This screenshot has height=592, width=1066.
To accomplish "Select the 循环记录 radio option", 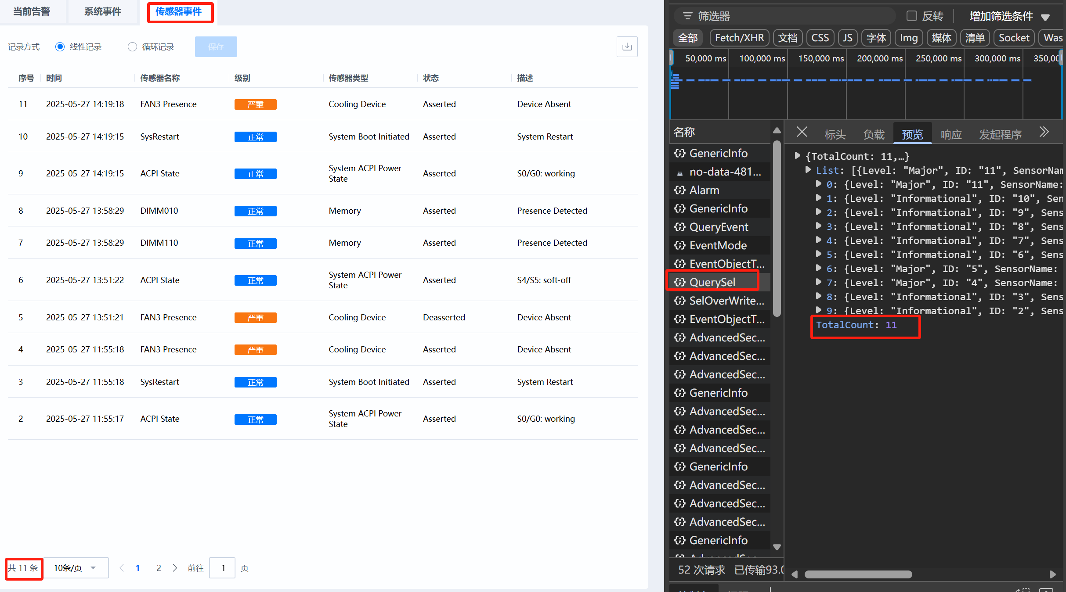I will 132,47.
